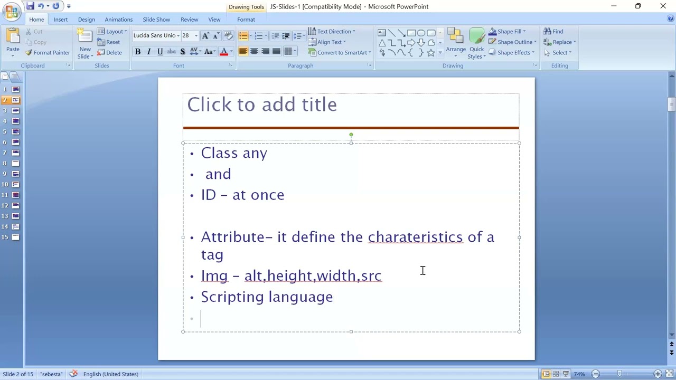Viewport: 676px width, 380px height.
Task: Open the Font dialog launcher
Action: [231, 65]
